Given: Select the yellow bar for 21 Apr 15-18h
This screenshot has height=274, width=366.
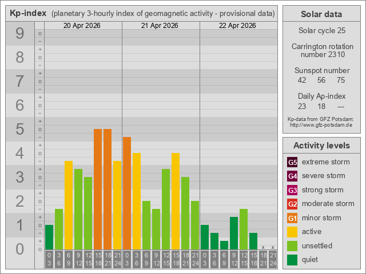Looking at the screenshot, I should [176, 201].
